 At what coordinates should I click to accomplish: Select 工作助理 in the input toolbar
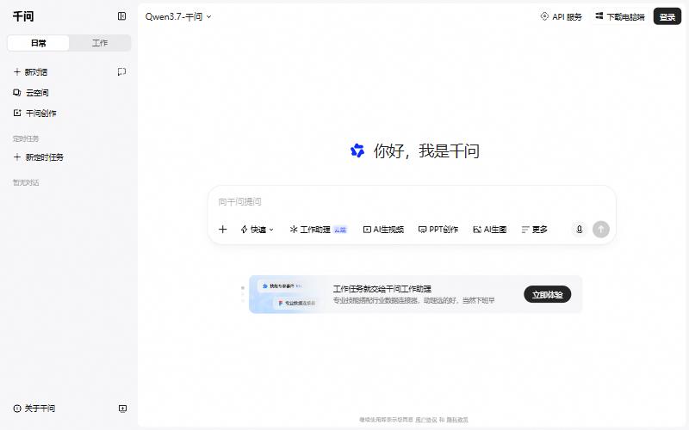(318, 230)
